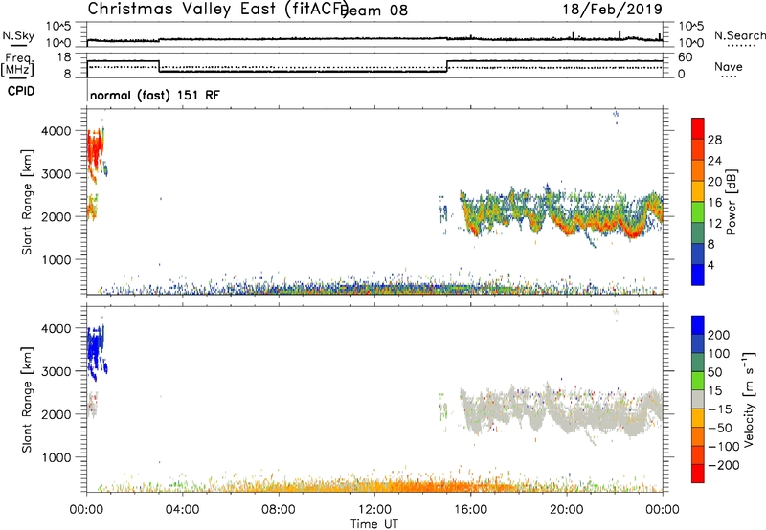Click the gray ground-scatter band in velocity panel
Viewport: 766px width, 530px height.
[562, 410]
